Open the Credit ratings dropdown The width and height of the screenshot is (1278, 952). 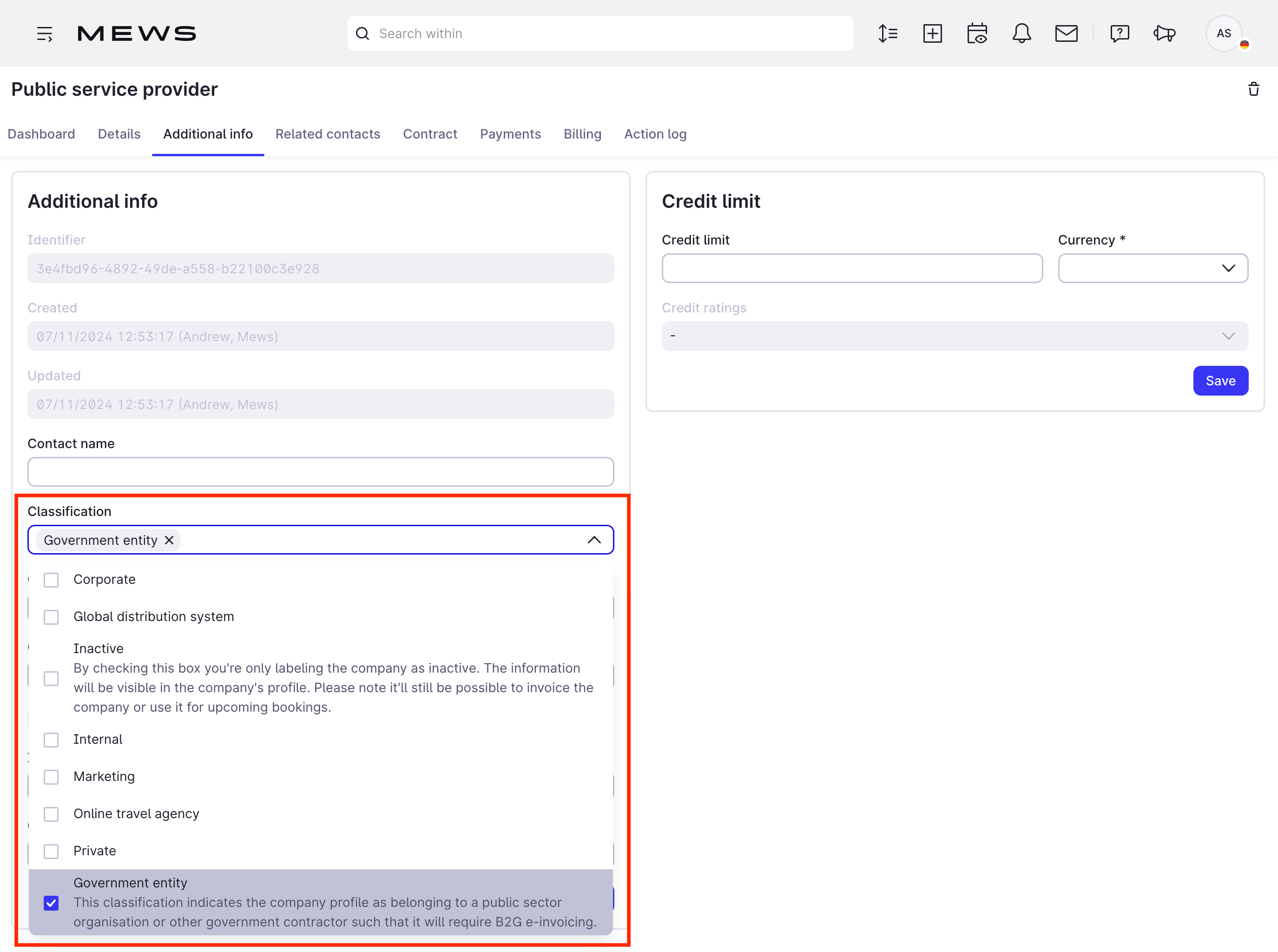(955, 336)
